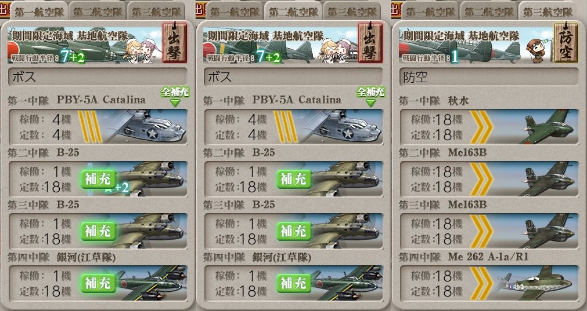Image resolution: width=587 pixels, height=311 pixels.
Task: Select the 秋水 rocket fighter slot
Action: pyautogui.click(x=489, y=127)
